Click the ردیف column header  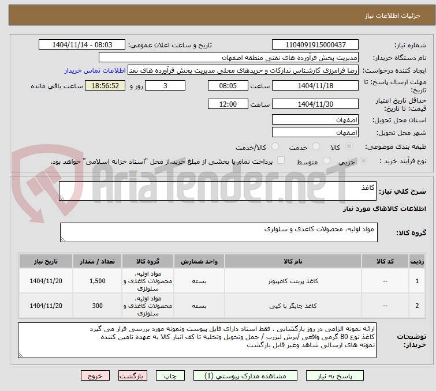pyautogui.click(x=417, y=261)
